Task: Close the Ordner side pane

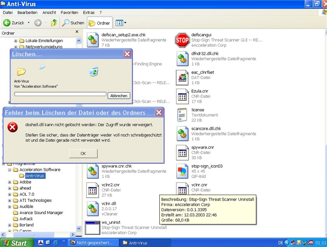Action: point(77,31)
